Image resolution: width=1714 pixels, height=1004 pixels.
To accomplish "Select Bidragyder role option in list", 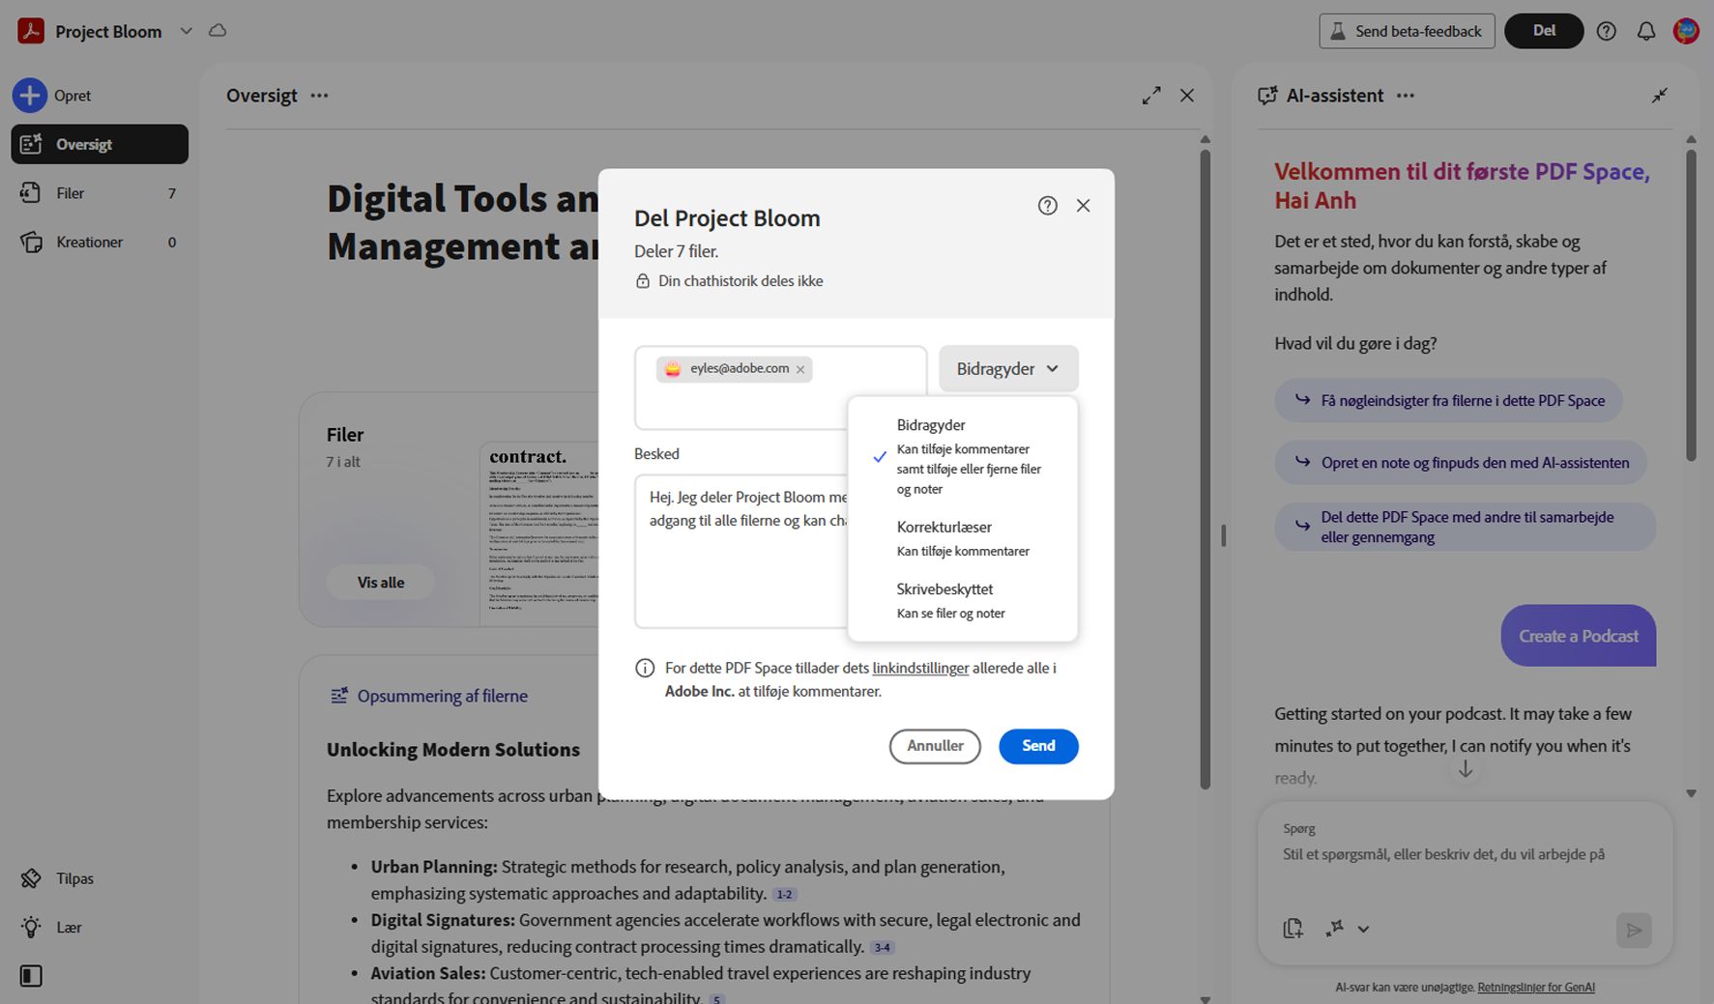I will [962, 456].
